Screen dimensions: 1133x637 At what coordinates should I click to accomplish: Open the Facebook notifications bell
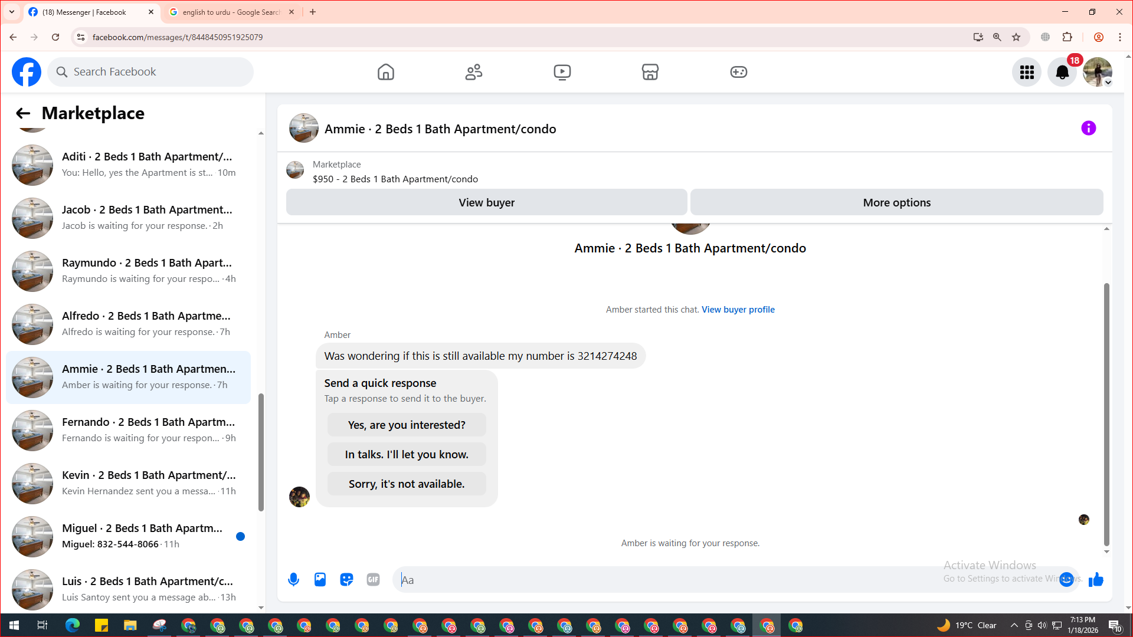pyautogui.click(x=1062, y=72)
